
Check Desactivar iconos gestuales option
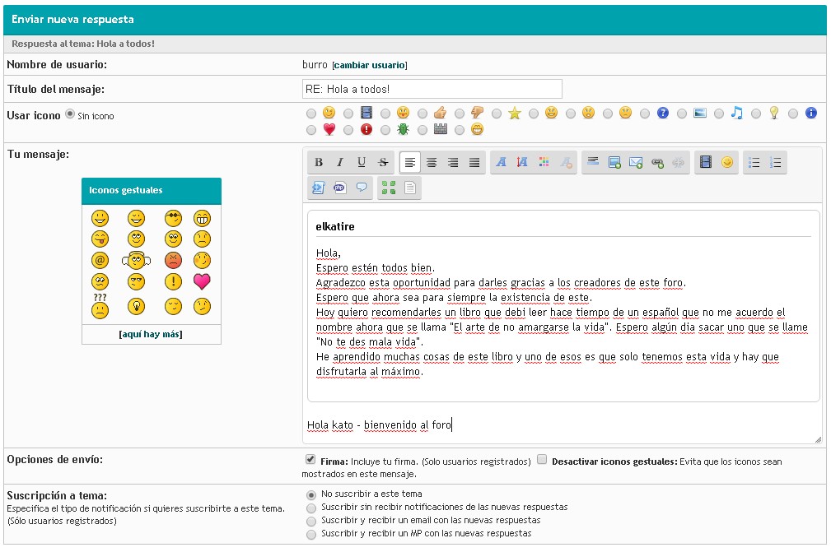[542, 459]
